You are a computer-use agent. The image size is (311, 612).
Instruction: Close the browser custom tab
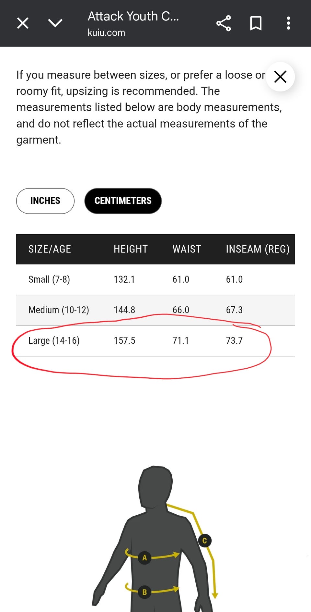coord(23,23)
